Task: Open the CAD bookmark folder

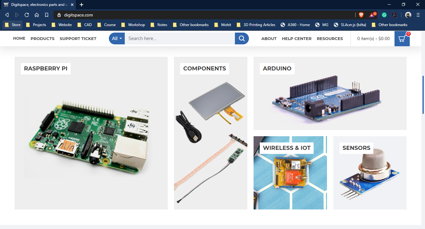Action: (x=85, y=25)
